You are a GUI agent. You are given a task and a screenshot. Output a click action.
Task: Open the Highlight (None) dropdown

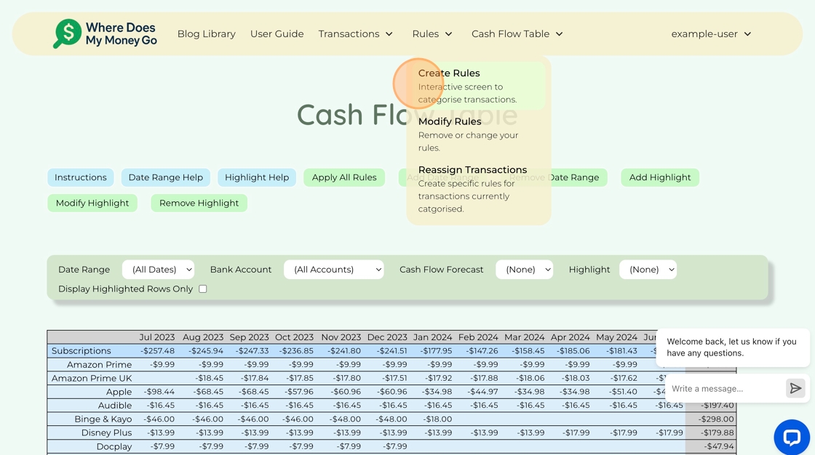point(648,270)
